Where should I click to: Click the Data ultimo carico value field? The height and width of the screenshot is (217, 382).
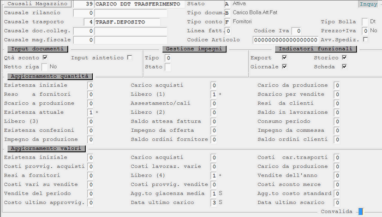[x=214, y=202]
